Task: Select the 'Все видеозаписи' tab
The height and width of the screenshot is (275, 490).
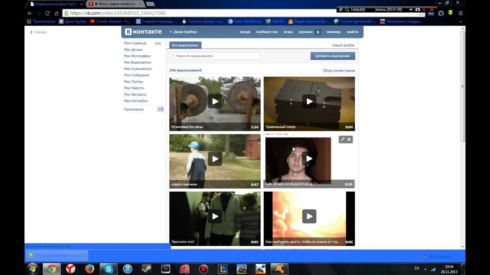Action: pos(185,45)
